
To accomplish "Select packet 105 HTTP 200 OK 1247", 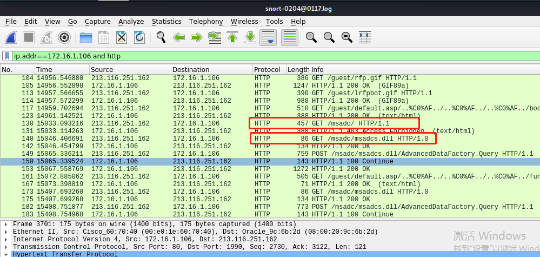I will click(x=270, y=85).
